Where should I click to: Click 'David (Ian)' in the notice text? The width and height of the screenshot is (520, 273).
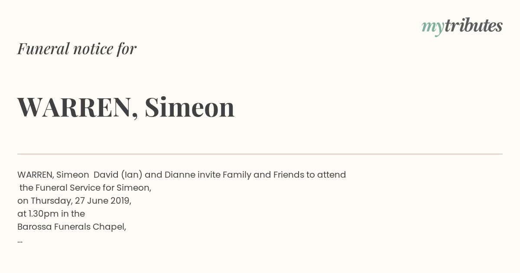point(118,175)
